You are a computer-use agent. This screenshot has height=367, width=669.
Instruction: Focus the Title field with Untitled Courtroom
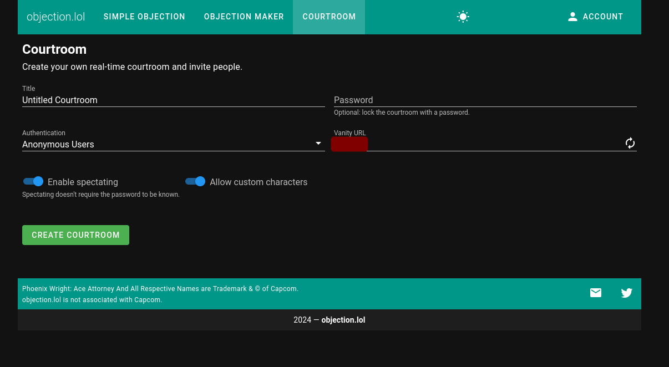click(x=173, y=100)
